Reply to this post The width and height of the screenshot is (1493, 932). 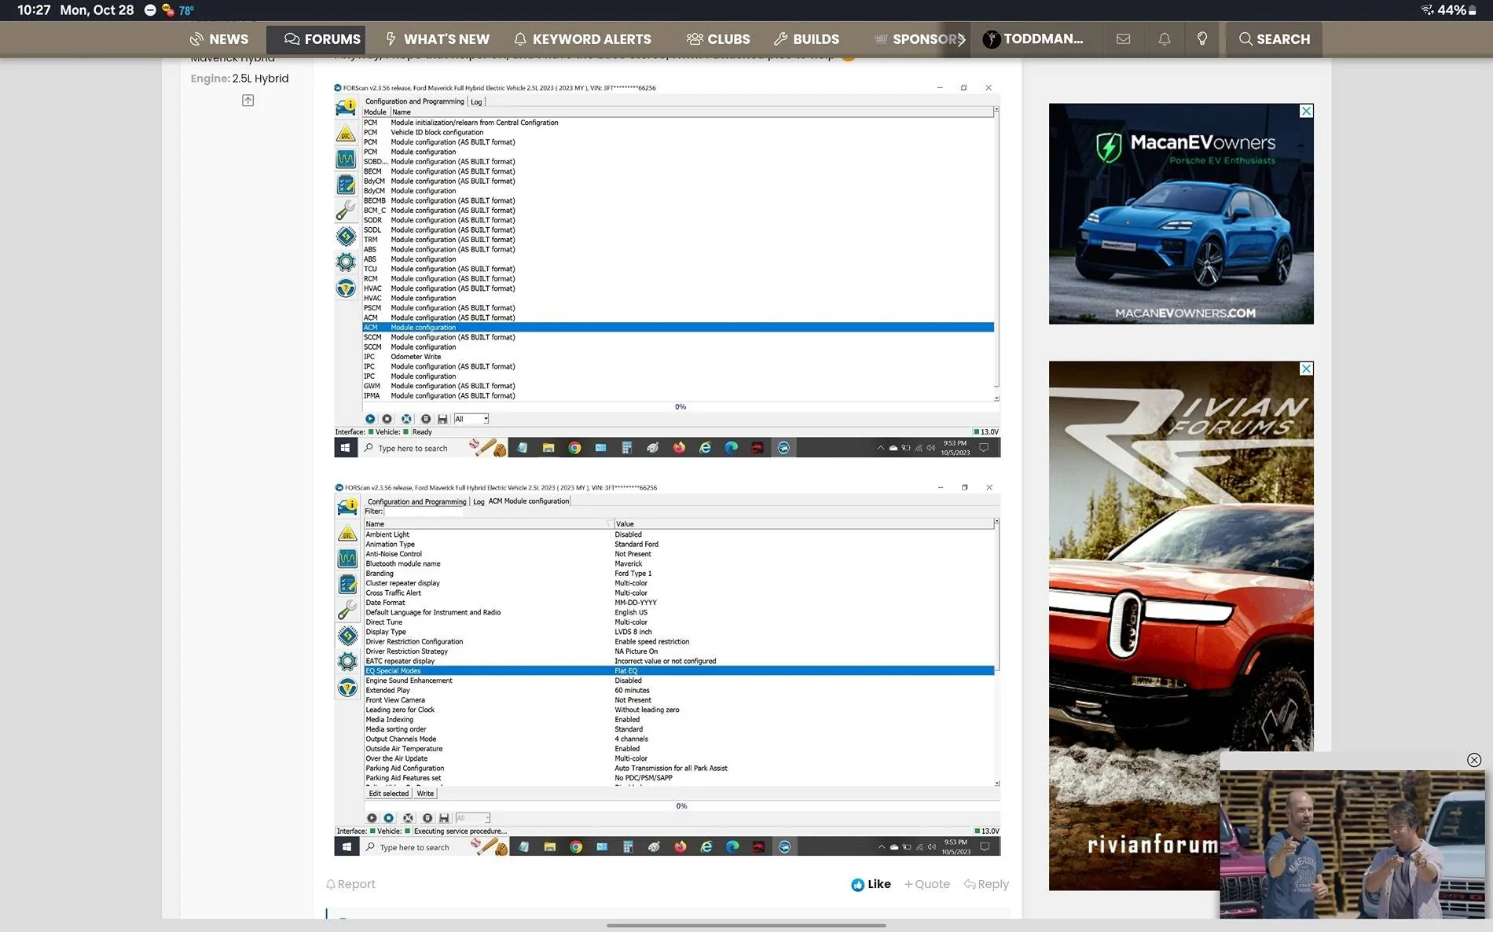[x=986, y=884]
